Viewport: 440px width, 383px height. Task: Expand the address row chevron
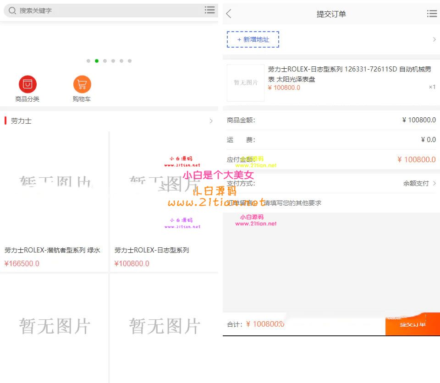tap(434, 39)
